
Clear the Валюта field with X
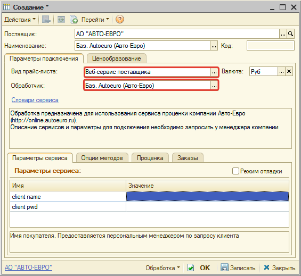(289, 71)
